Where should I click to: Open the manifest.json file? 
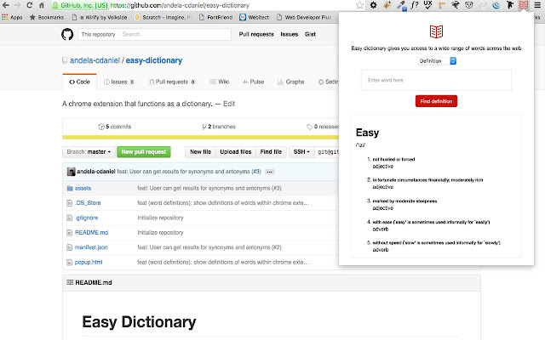91,247
